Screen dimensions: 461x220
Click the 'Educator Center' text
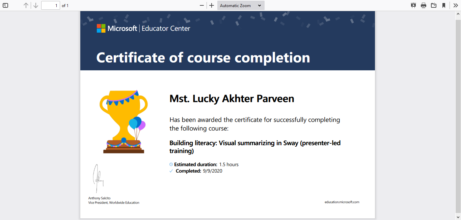pyautogui.click(x=166, y=29)
